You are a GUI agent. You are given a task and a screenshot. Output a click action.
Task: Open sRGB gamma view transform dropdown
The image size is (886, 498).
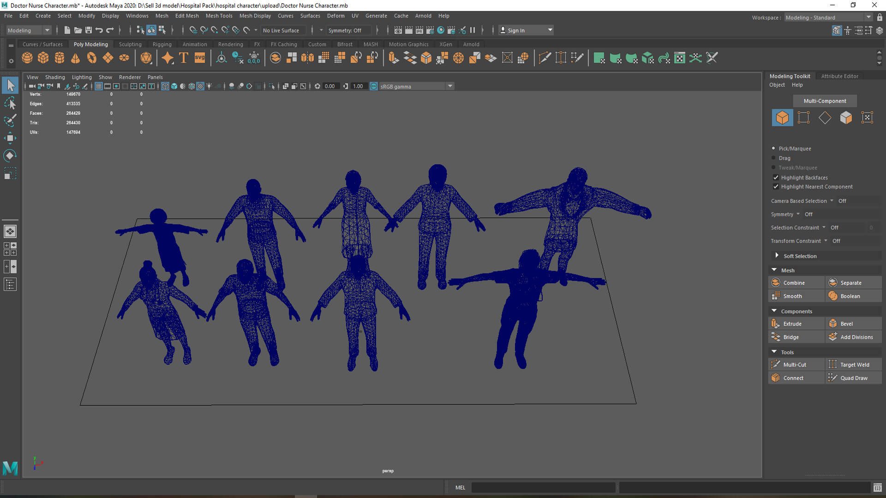(416, 86)
